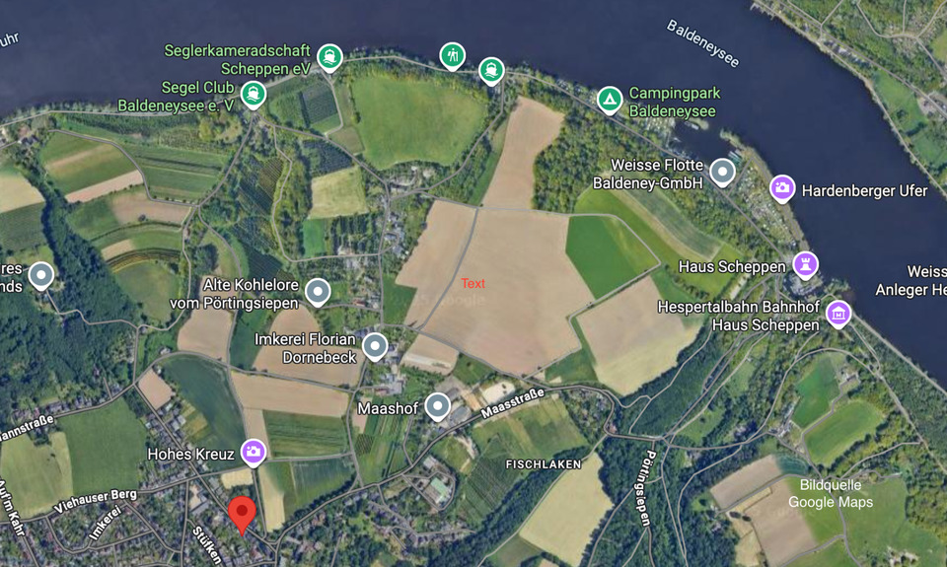This screenshot has width=947, height=567.
Task: Select the Hohes Kreuz camera marker
Action: (254, 452)
